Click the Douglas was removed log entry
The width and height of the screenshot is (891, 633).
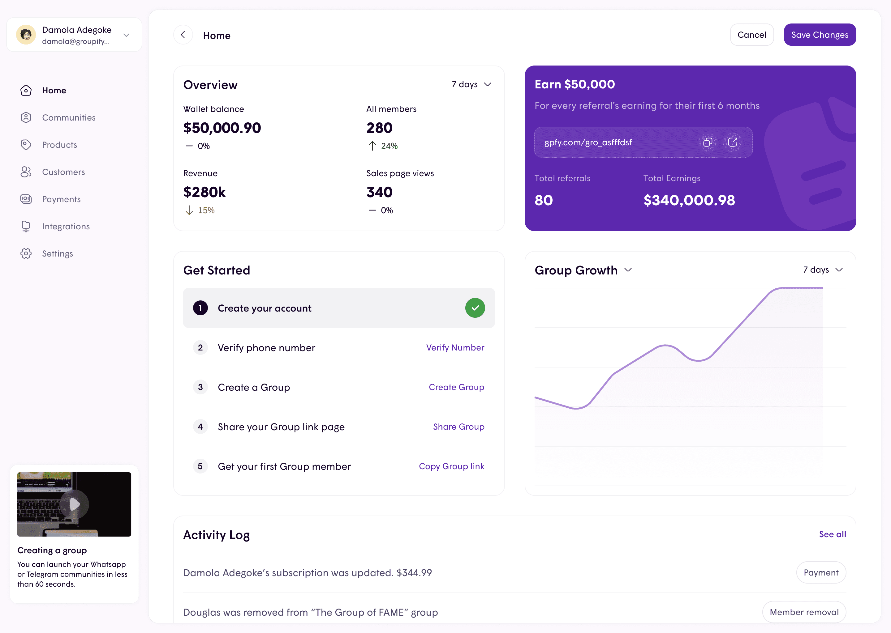pos(311,612)
